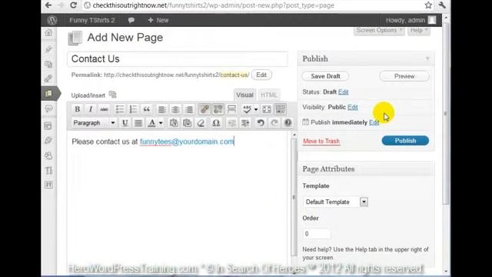Open the + New admin bar menu
Screen dimensions: 492x277
pos(158,20)
